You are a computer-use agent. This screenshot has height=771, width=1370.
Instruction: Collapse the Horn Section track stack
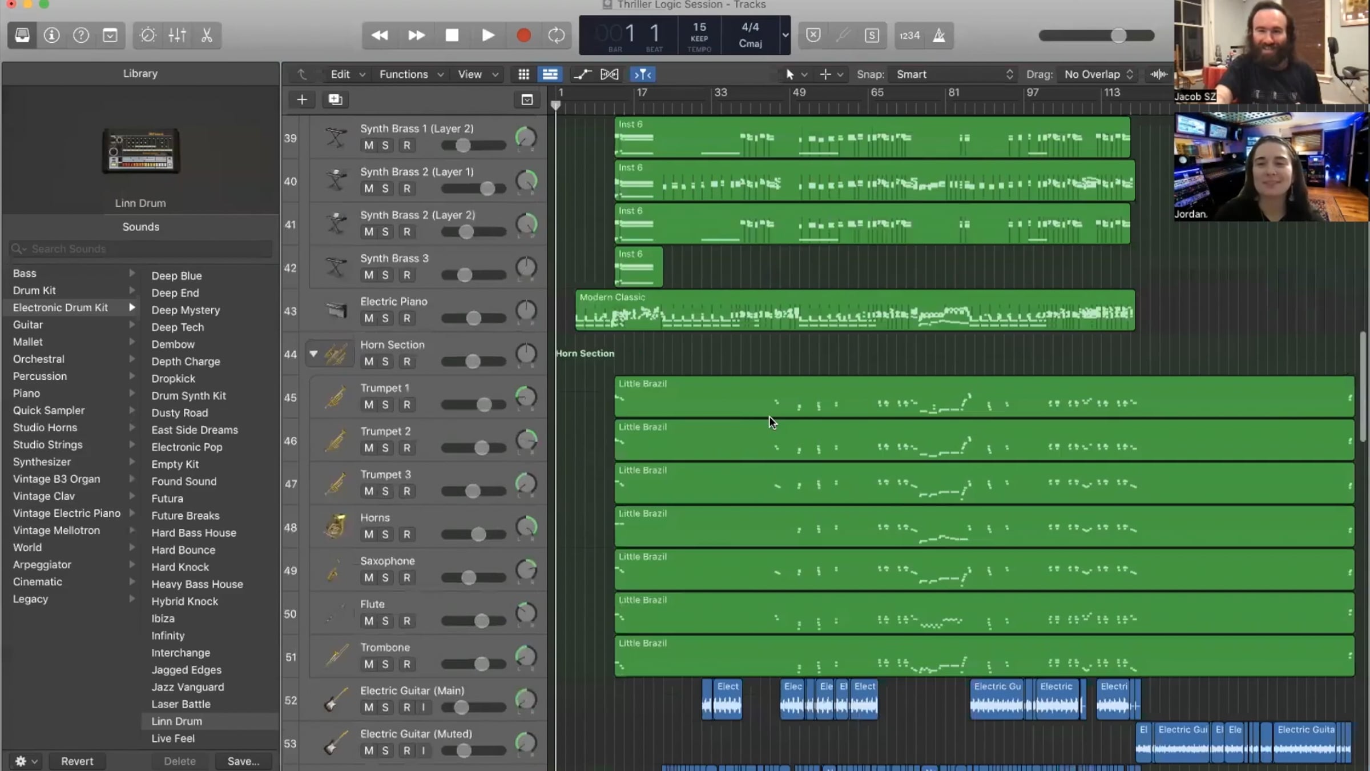313,354
